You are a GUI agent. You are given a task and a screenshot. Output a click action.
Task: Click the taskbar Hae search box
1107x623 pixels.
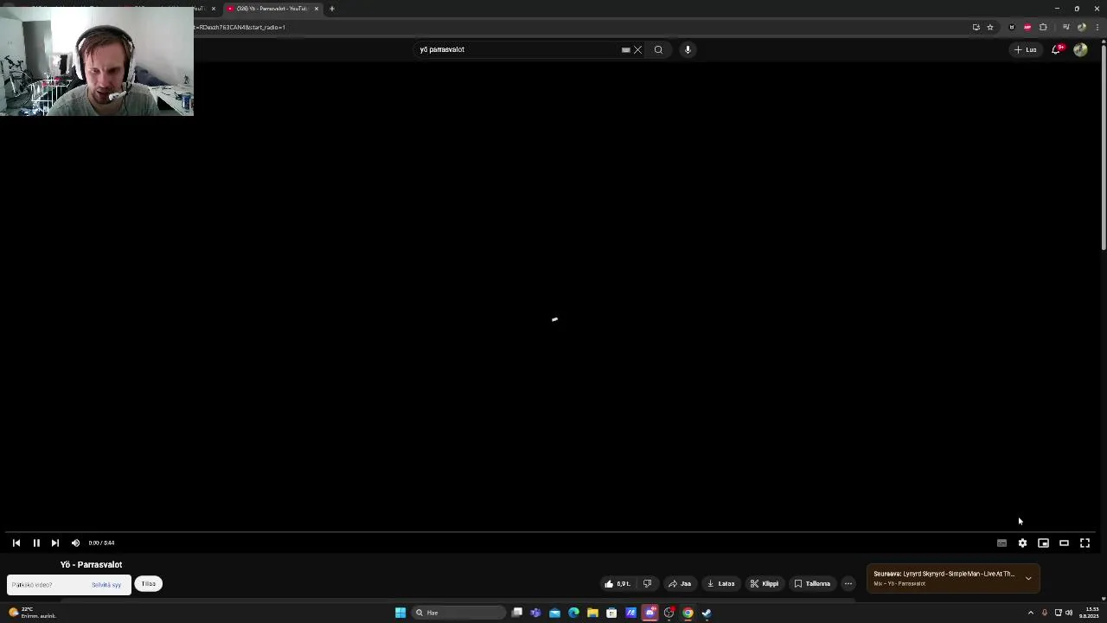pyautogui.click(x=458, y=613)
